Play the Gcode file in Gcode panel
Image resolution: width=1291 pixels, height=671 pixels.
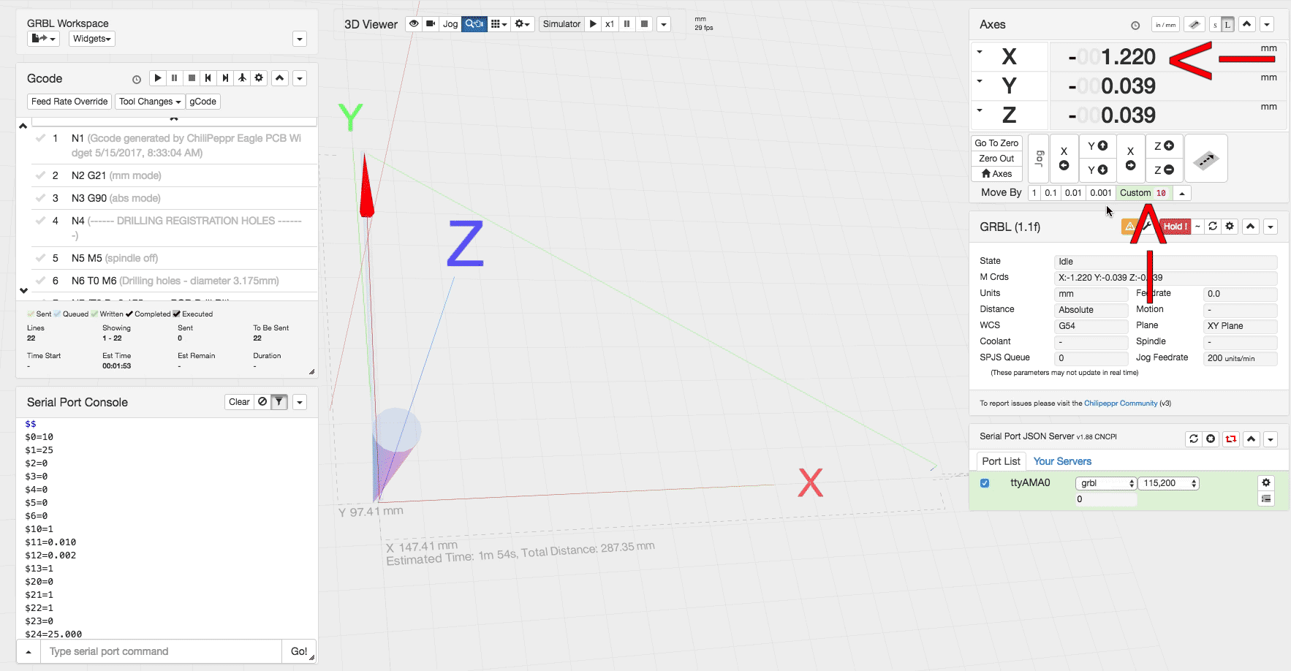pyautogui.click(x=157, y=78)
